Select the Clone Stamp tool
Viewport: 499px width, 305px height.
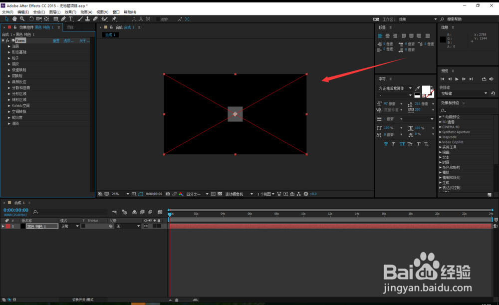(x=87, y=19)
